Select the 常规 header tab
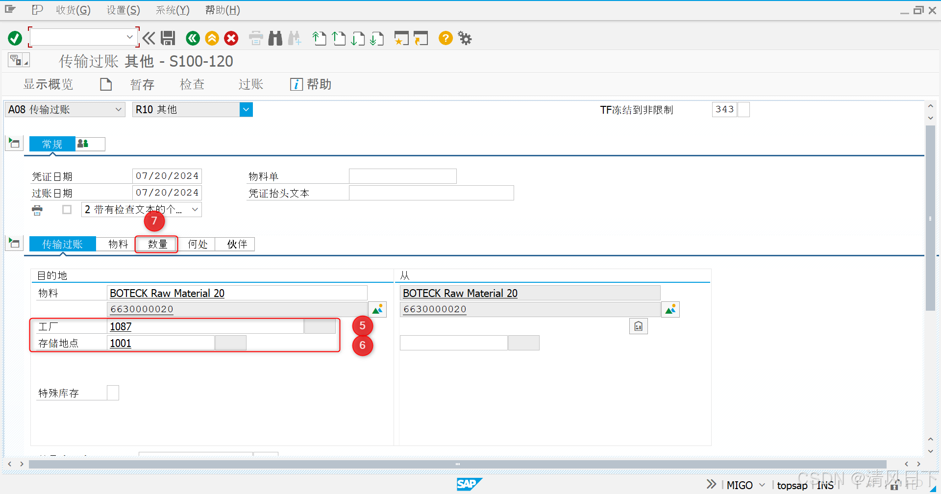The height and width of the screenshot is (494, 941). click(x=52, y=144)
